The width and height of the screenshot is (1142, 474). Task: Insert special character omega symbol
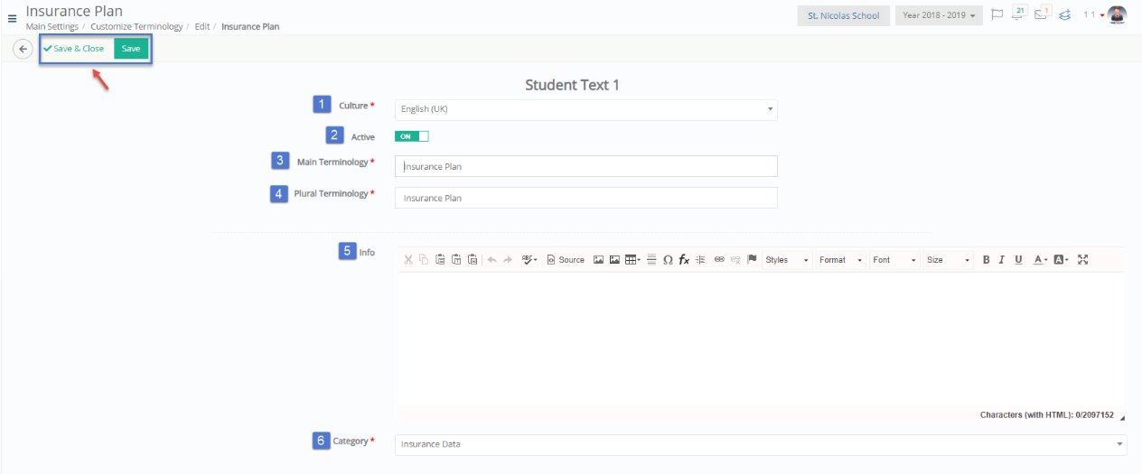click(x=668, y=260)
